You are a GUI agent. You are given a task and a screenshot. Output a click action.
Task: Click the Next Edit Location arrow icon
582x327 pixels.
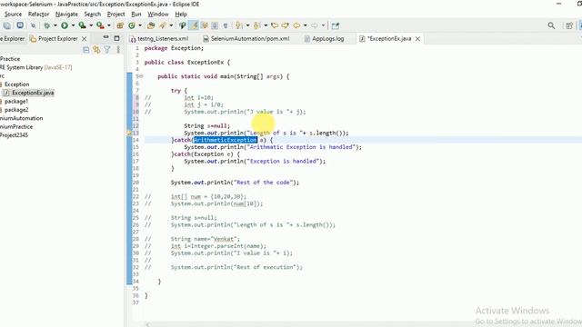coord(285,25)
